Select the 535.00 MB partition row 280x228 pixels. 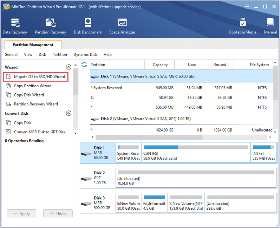pyautogui.click(x=181, y=107)
